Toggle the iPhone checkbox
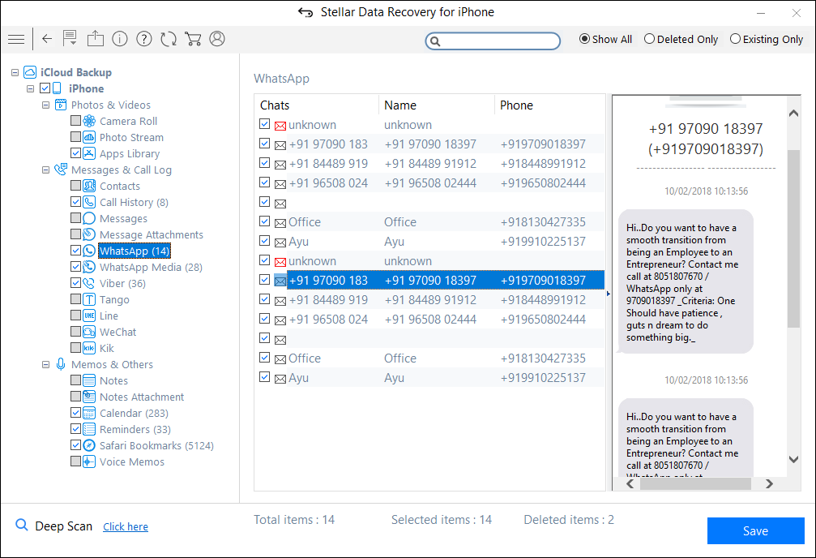The width and height of the screenshot is (816, 558). [x=45, y=88]
